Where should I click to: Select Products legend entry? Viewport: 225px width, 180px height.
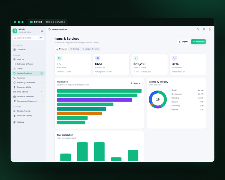pyautogui.click(x=186, y=110)
